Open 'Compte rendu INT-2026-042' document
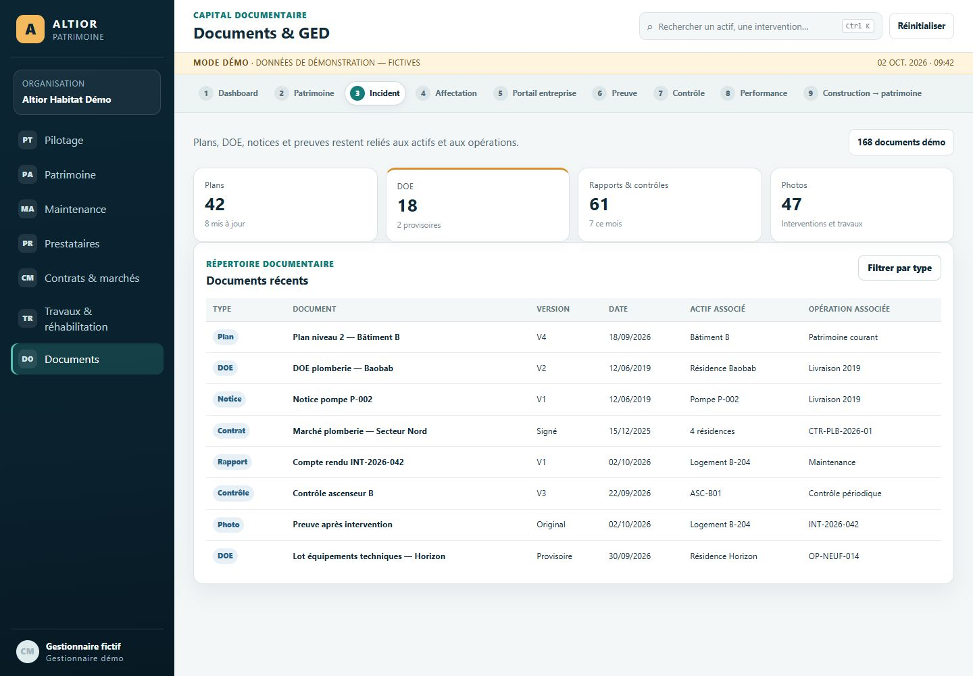973x676 pixels. (348, 462)
